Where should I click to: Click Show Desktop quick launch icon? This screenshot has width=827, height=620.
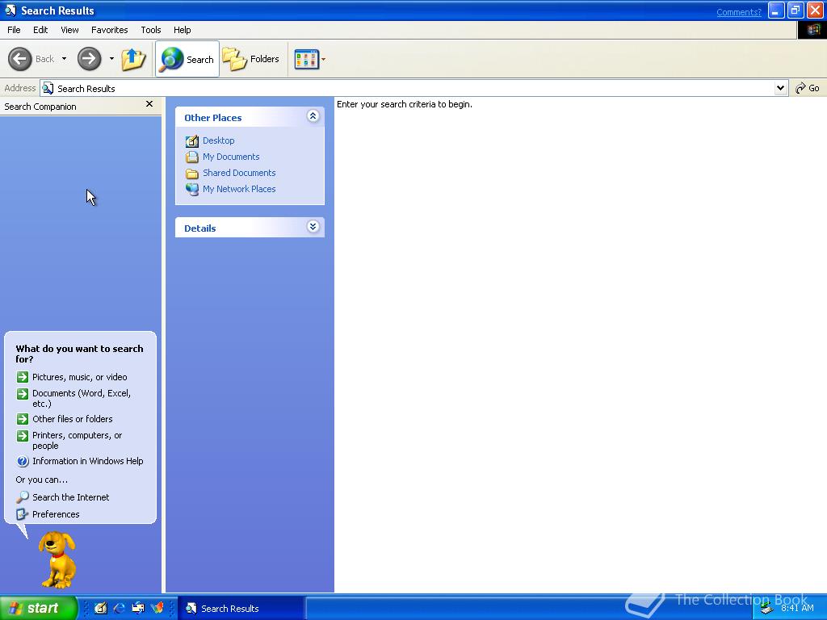point(101,608)
